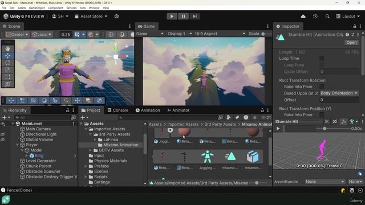
Task: Click the asset label tag icon in Inspector
Action: pyautogui.click(x=360, y=174)
